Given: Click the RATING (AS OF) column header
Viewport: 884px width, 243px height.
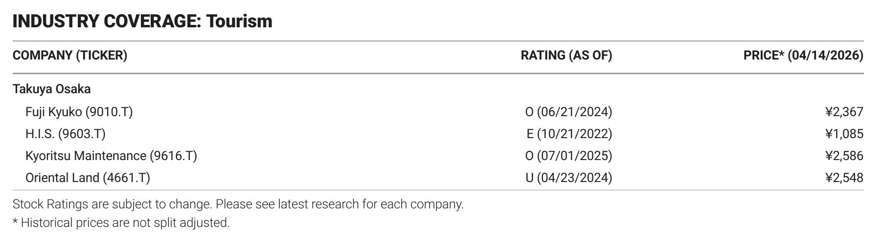Looking at the screenshot, I should tap(567, 55).
